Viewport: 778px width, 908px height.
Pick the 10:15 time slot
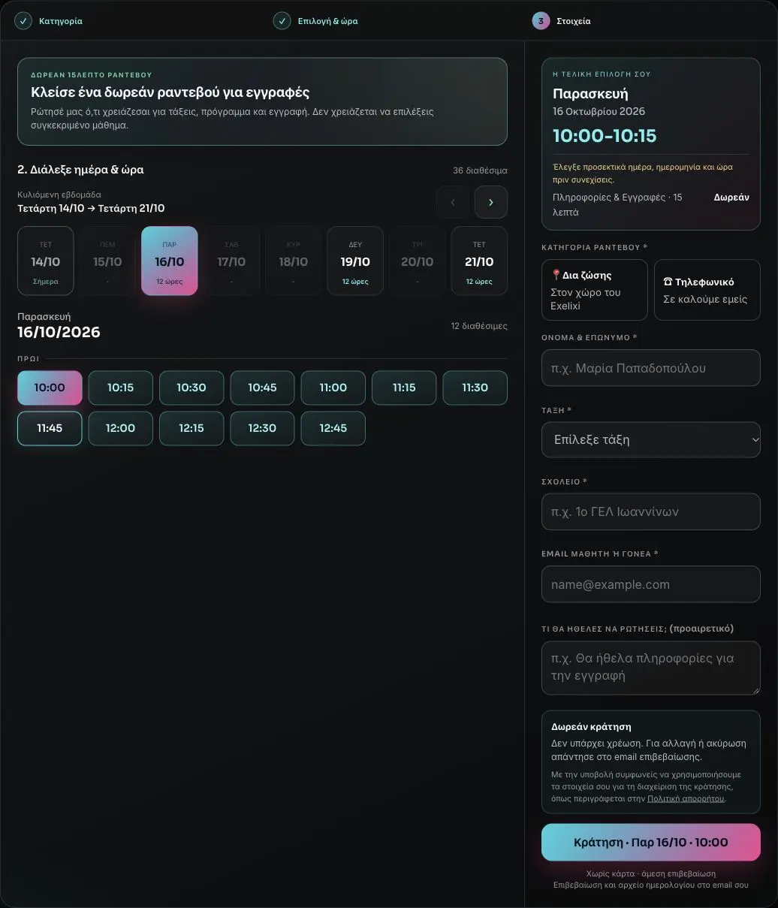[120, 388]
